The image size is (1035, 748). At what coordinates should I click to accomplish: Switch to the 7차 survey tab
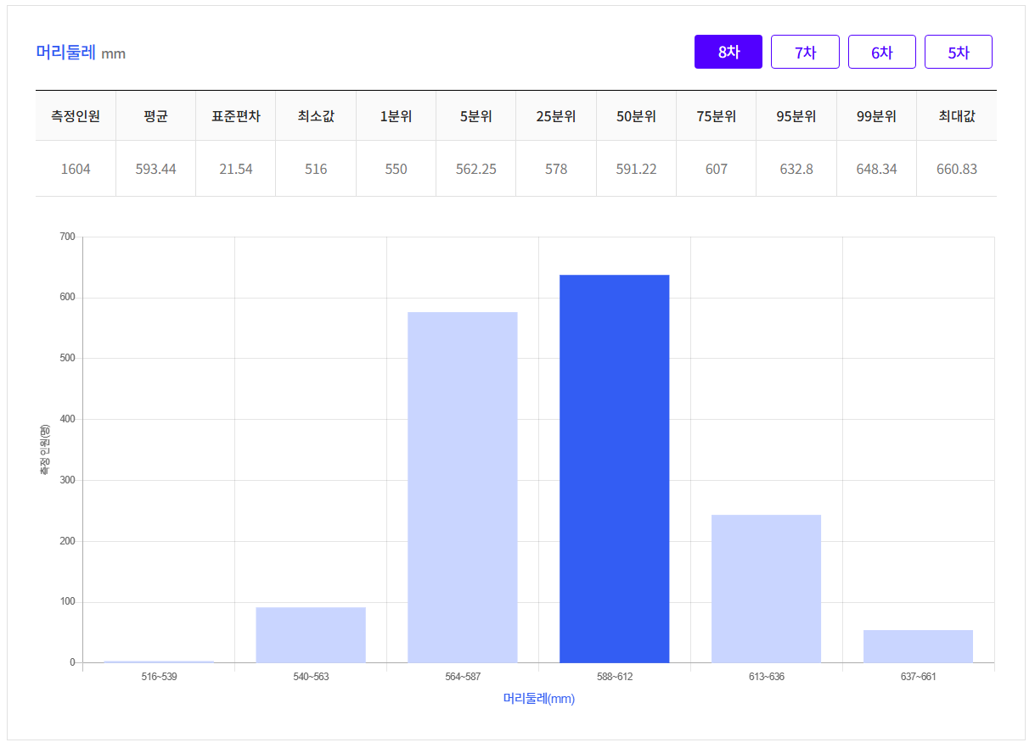[x=805, y=52]
